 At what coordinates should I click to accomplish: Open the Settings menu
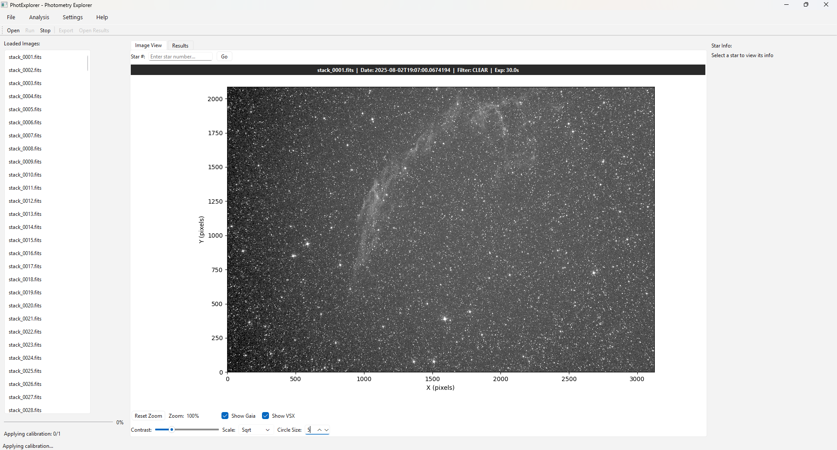pos(73,17)
